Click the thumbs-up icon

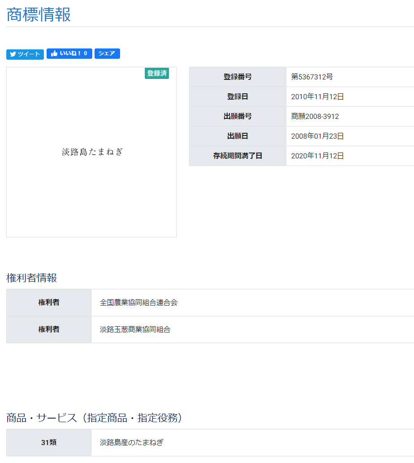(x=54, y=53)
